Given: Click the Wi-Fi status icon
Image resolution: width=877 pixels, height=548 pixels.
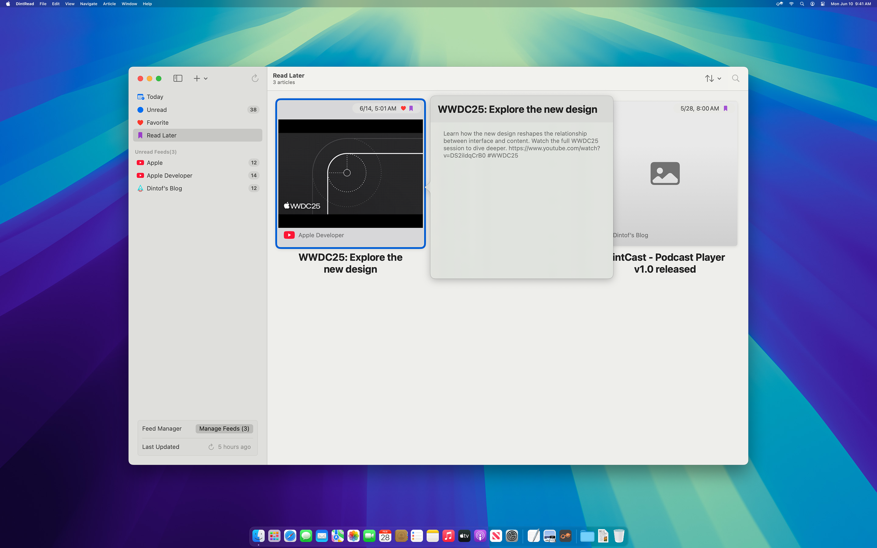Looking at the screenshot, I should 791,4.
